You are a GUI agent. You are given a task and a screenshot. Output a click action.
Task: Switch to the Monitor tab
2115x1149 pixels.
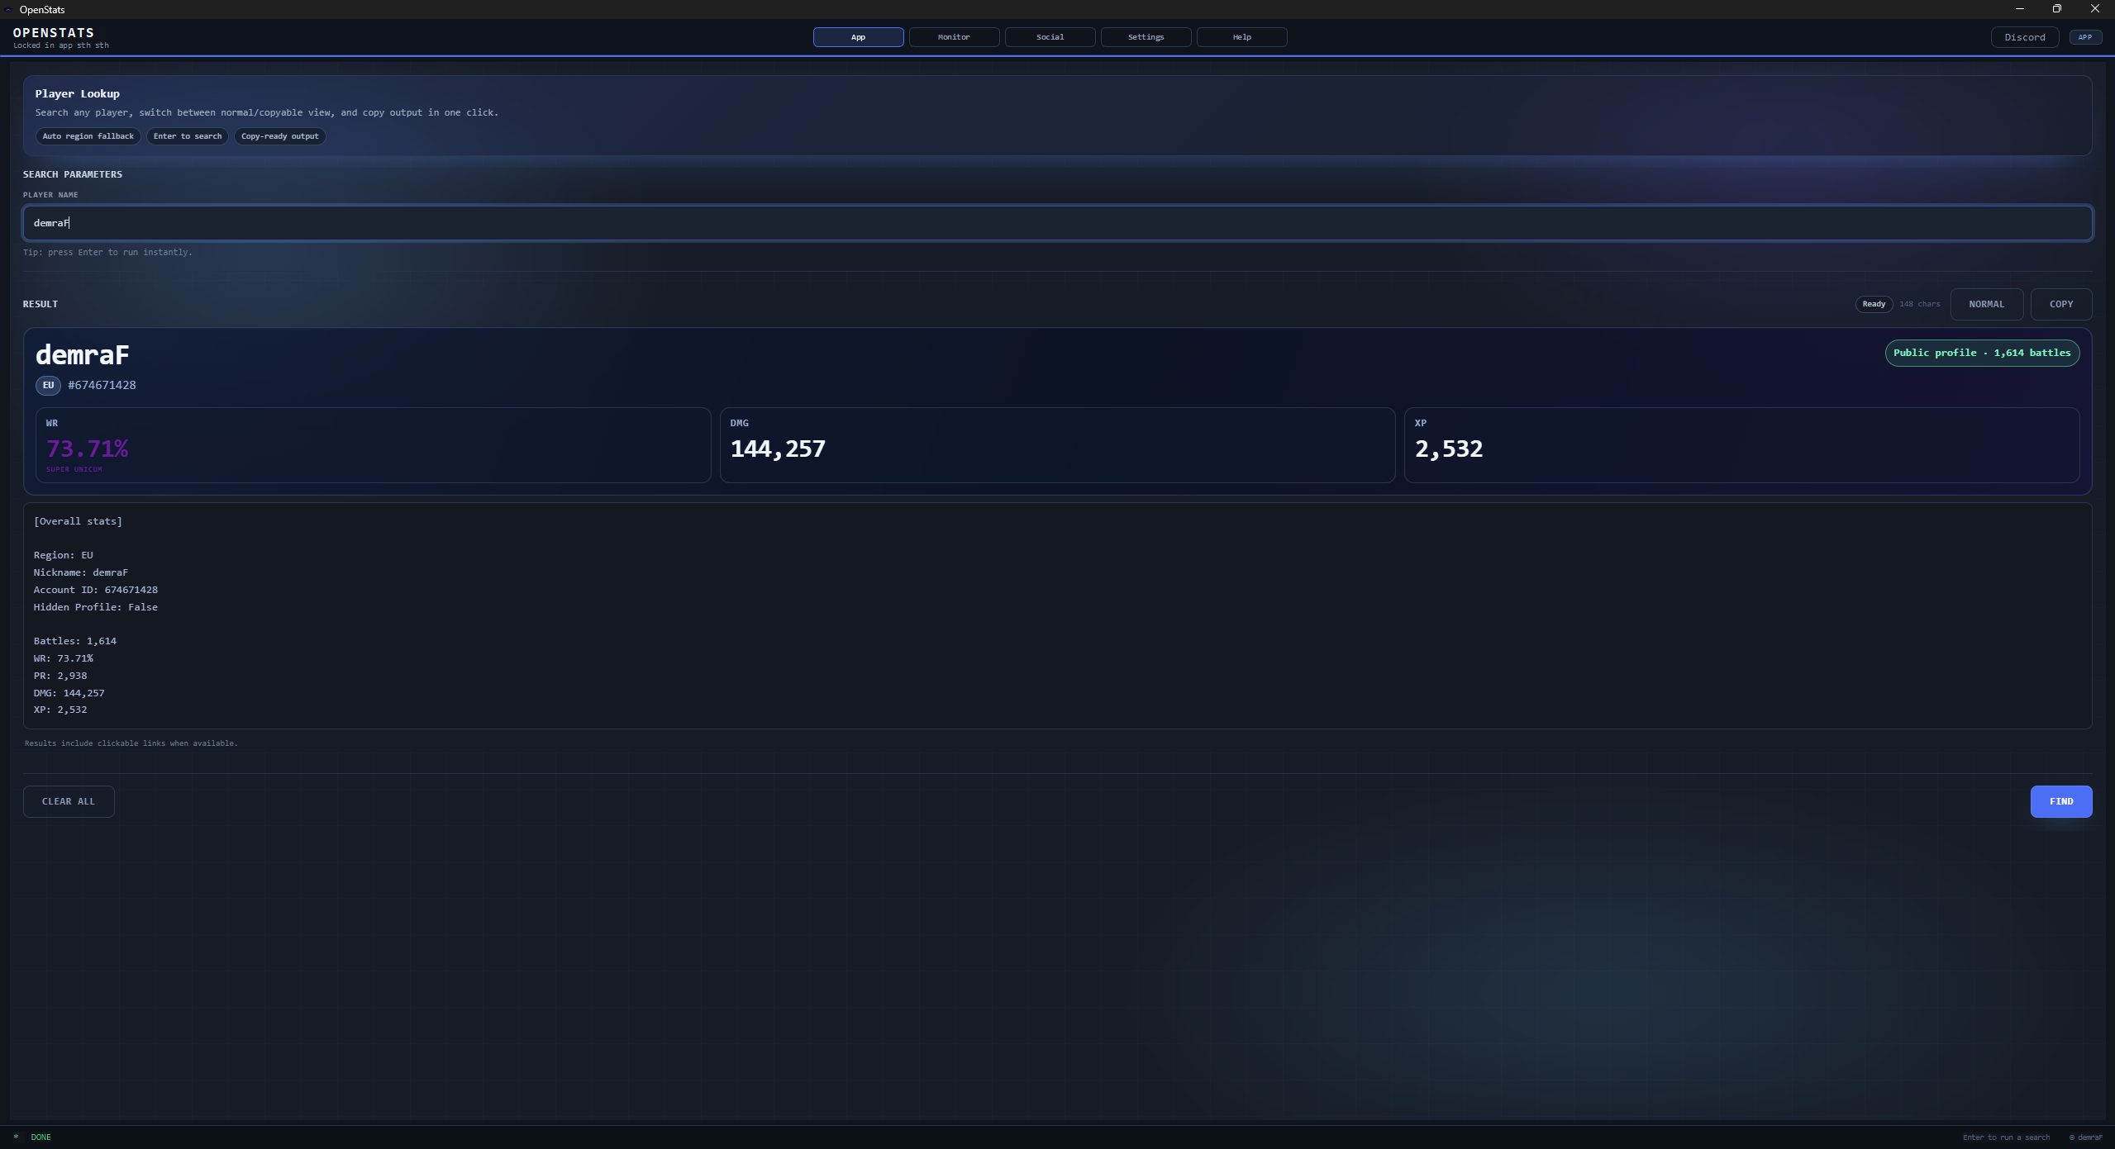coord(953,37)
